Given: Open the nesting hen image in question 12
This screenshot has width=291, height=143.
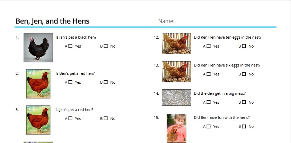Looking at the screenshot, I should coord(176,43).
